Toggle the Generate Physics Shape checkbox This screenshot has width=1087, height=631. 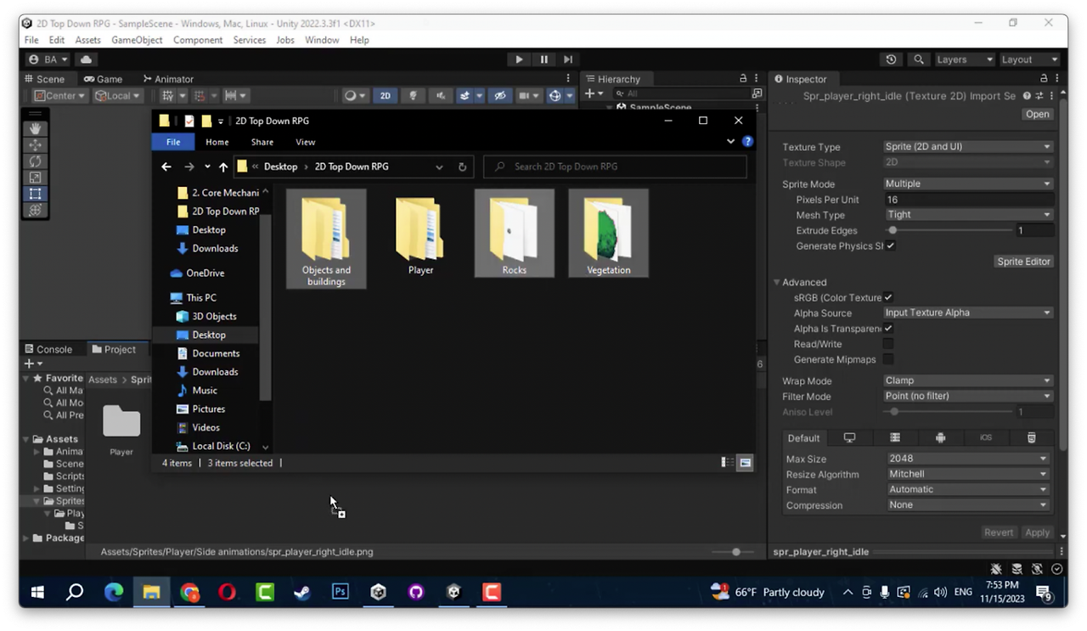[x=890, y=246]
